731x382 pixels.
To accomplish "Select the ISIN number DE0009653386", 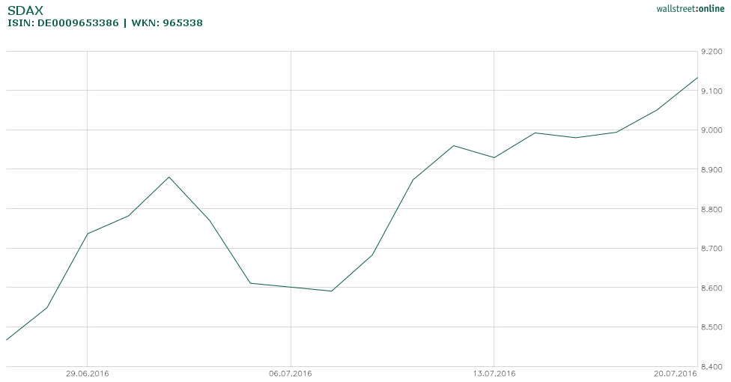I will click(x=78, y=23).
